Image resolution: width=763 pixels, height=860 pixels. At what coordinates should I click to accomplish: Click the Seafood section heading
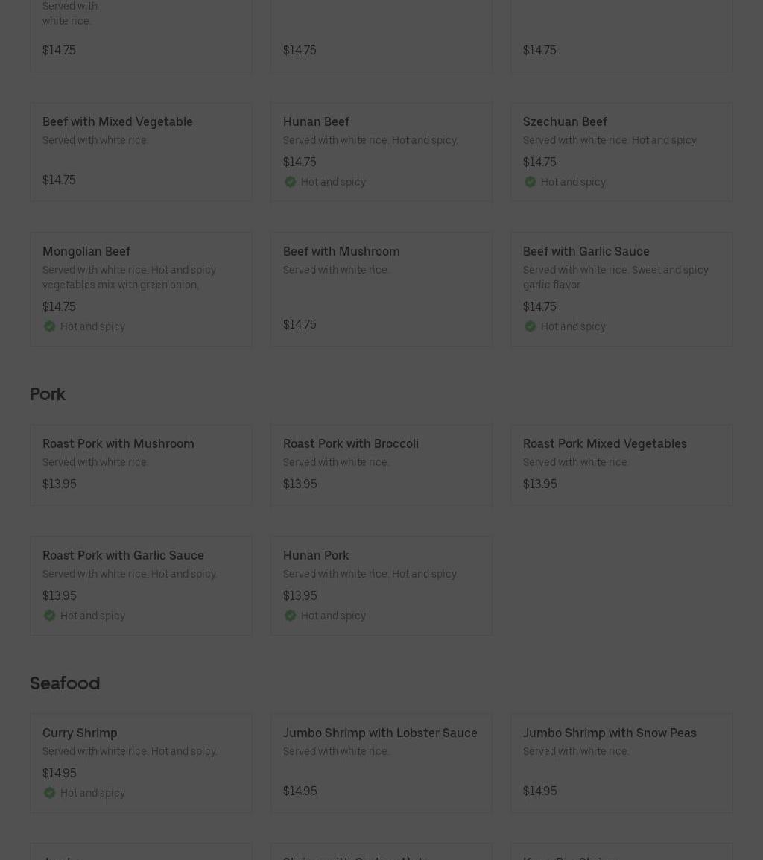[65, 683]
